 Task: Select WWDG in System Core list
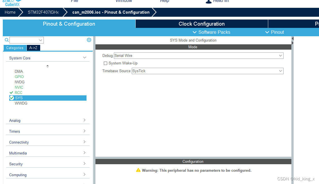click(x=21, y=103)
